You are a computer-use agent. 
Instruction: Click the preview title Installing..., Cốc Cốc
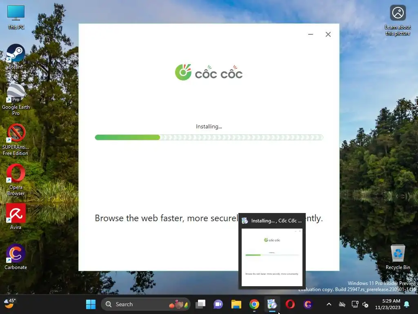coord(276,221)
